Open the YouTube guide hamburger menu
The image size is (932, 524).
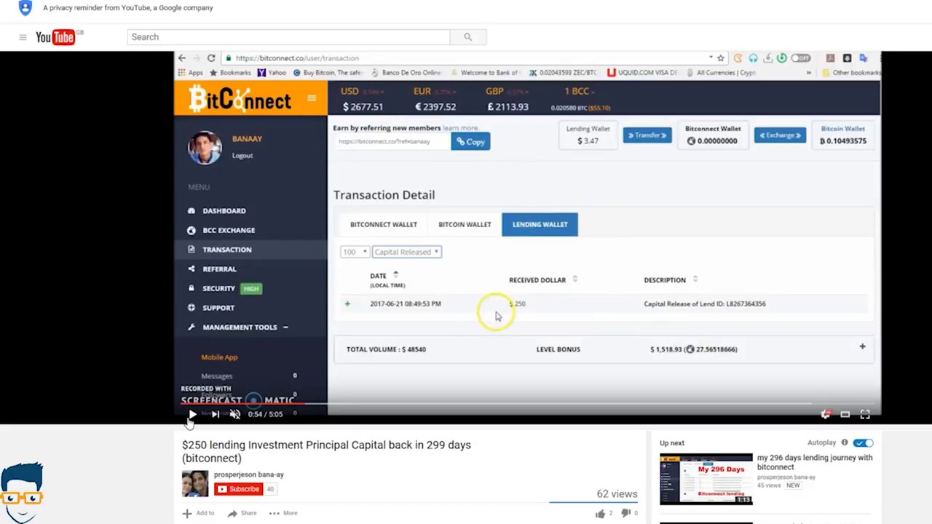23,37
